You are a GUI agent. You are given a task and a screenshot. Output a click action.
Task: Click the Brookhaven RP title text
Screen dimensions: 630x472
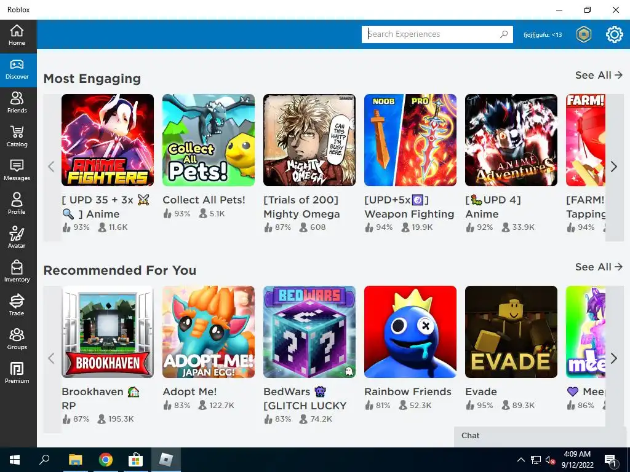[100, 398]
